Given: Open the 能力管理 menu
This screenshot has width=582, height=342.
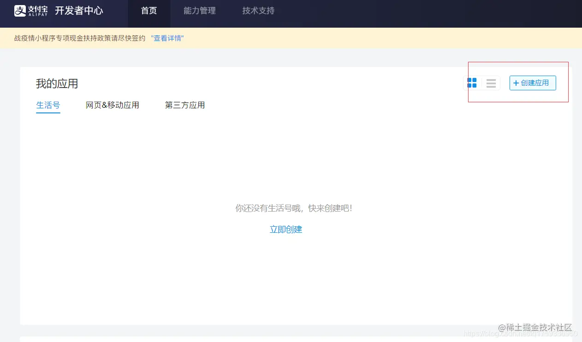Looking at the screenshot, I should coord(199,11).
